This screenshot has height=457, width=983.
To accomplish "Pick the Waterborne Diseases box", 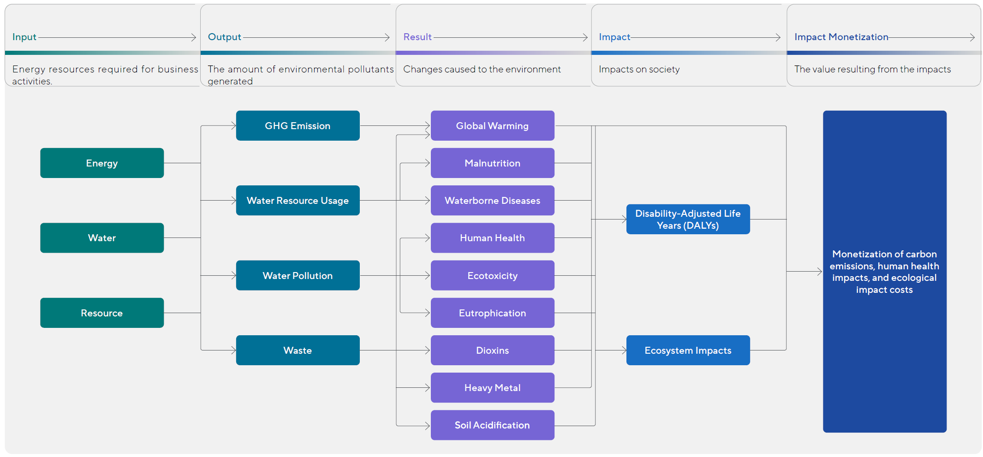I will coord(492,201).
